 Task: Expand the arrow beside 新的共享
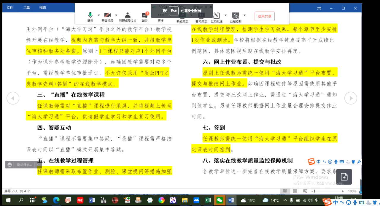click(191, 15)
